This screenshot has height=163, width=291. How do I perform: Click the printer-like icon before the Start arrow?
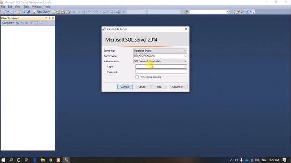tap(118, 12)
